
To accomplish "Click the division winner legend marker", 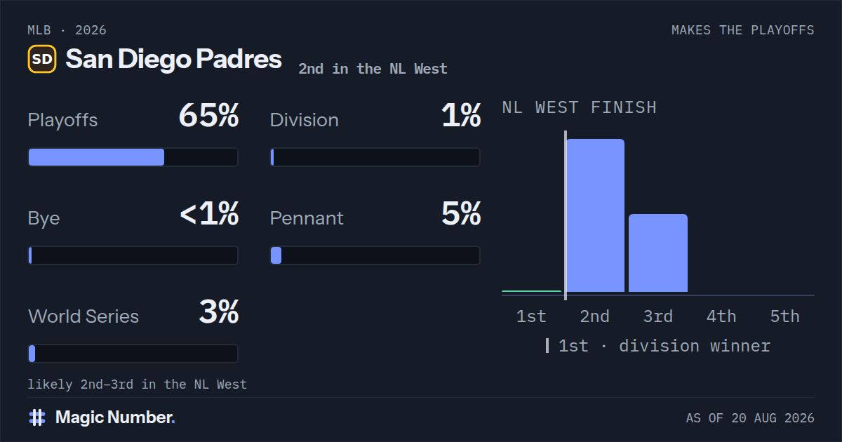I will tap(547, 346).
